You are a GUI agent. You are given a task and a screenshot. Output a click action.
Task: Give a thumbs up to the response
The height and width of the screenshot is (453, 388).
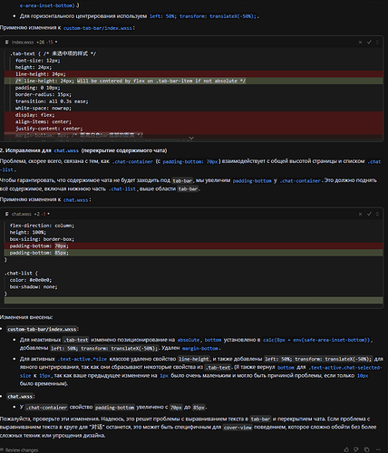pyautogui.click(x=346, y=449)
